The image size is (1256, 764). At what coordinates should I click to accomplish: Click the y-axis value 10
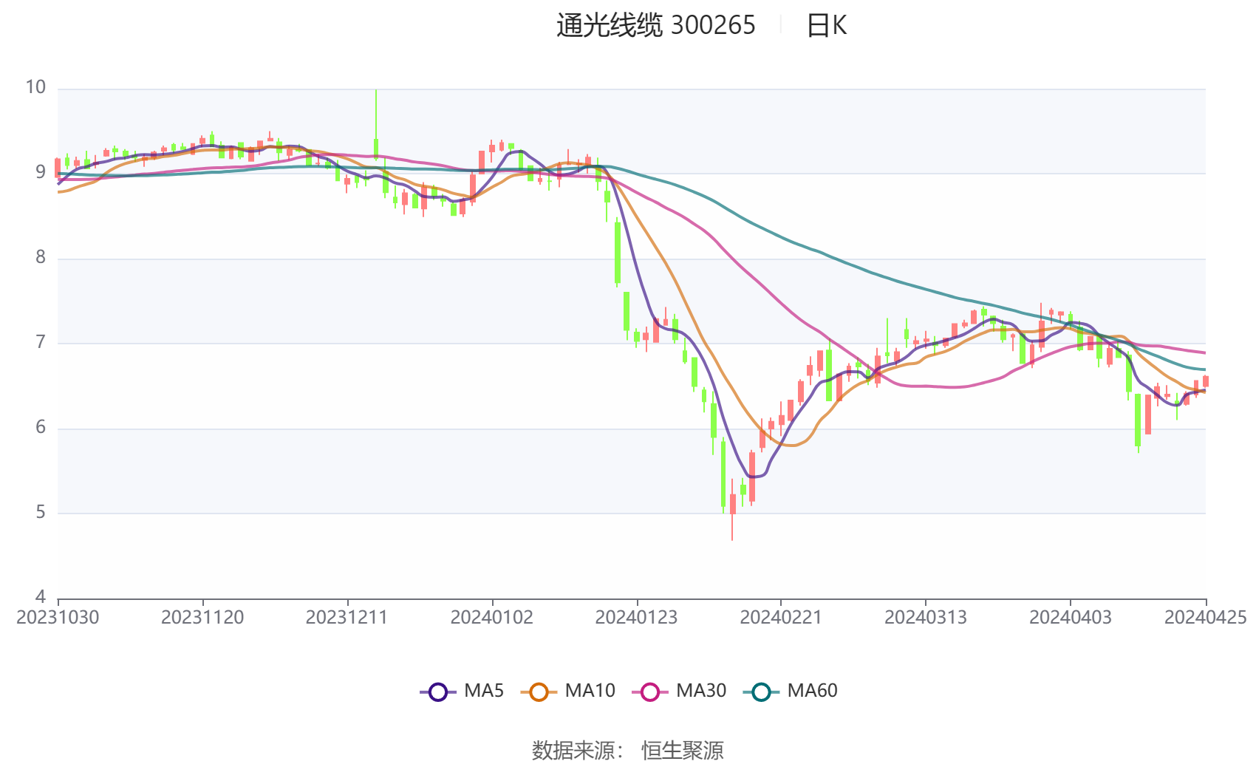[35, 88]
